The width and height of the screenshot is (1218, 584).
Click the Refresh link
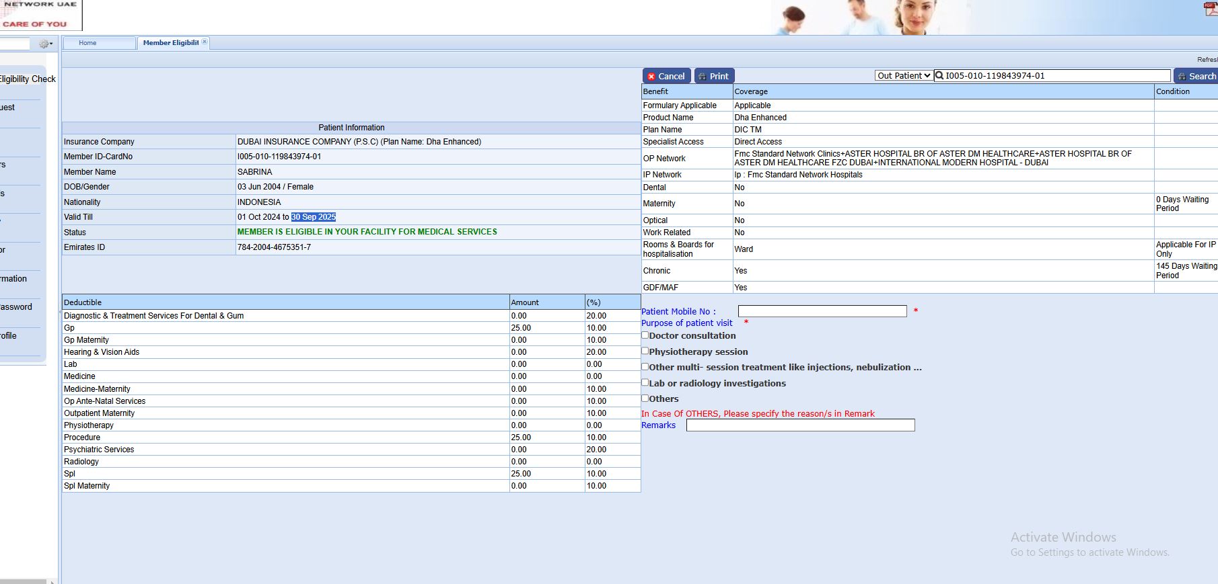coord(1207,60)
